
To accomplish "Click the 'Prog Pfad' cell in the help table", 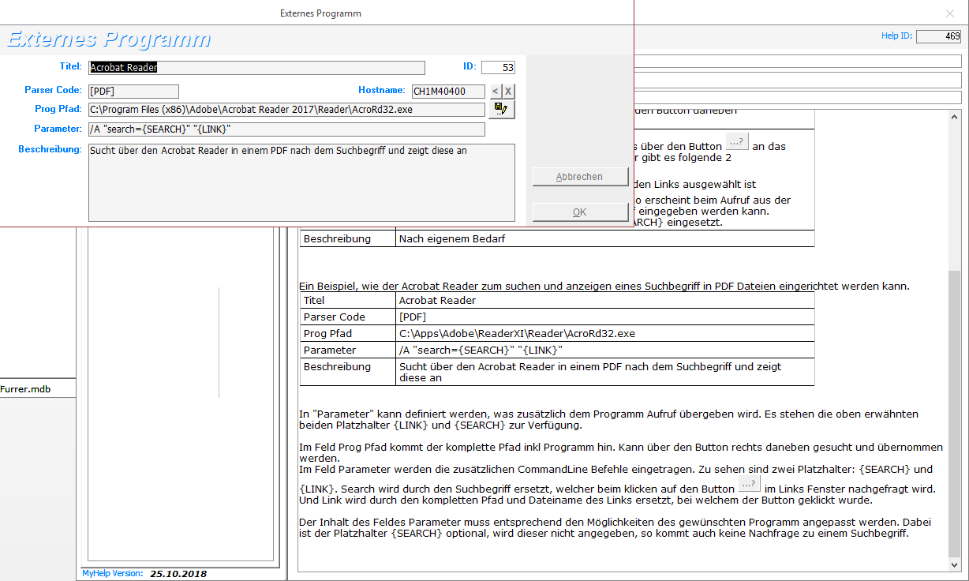I will pos(347,333).
